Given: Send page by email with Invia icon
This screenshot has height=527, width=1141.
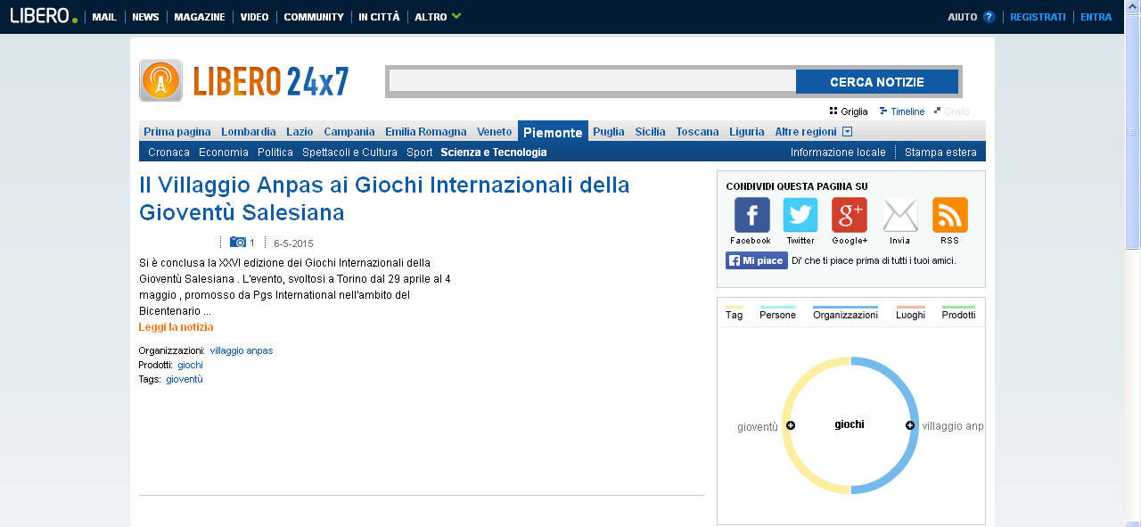Looking at the screenshot, I should pyautogui.click(x=900, y=215).
